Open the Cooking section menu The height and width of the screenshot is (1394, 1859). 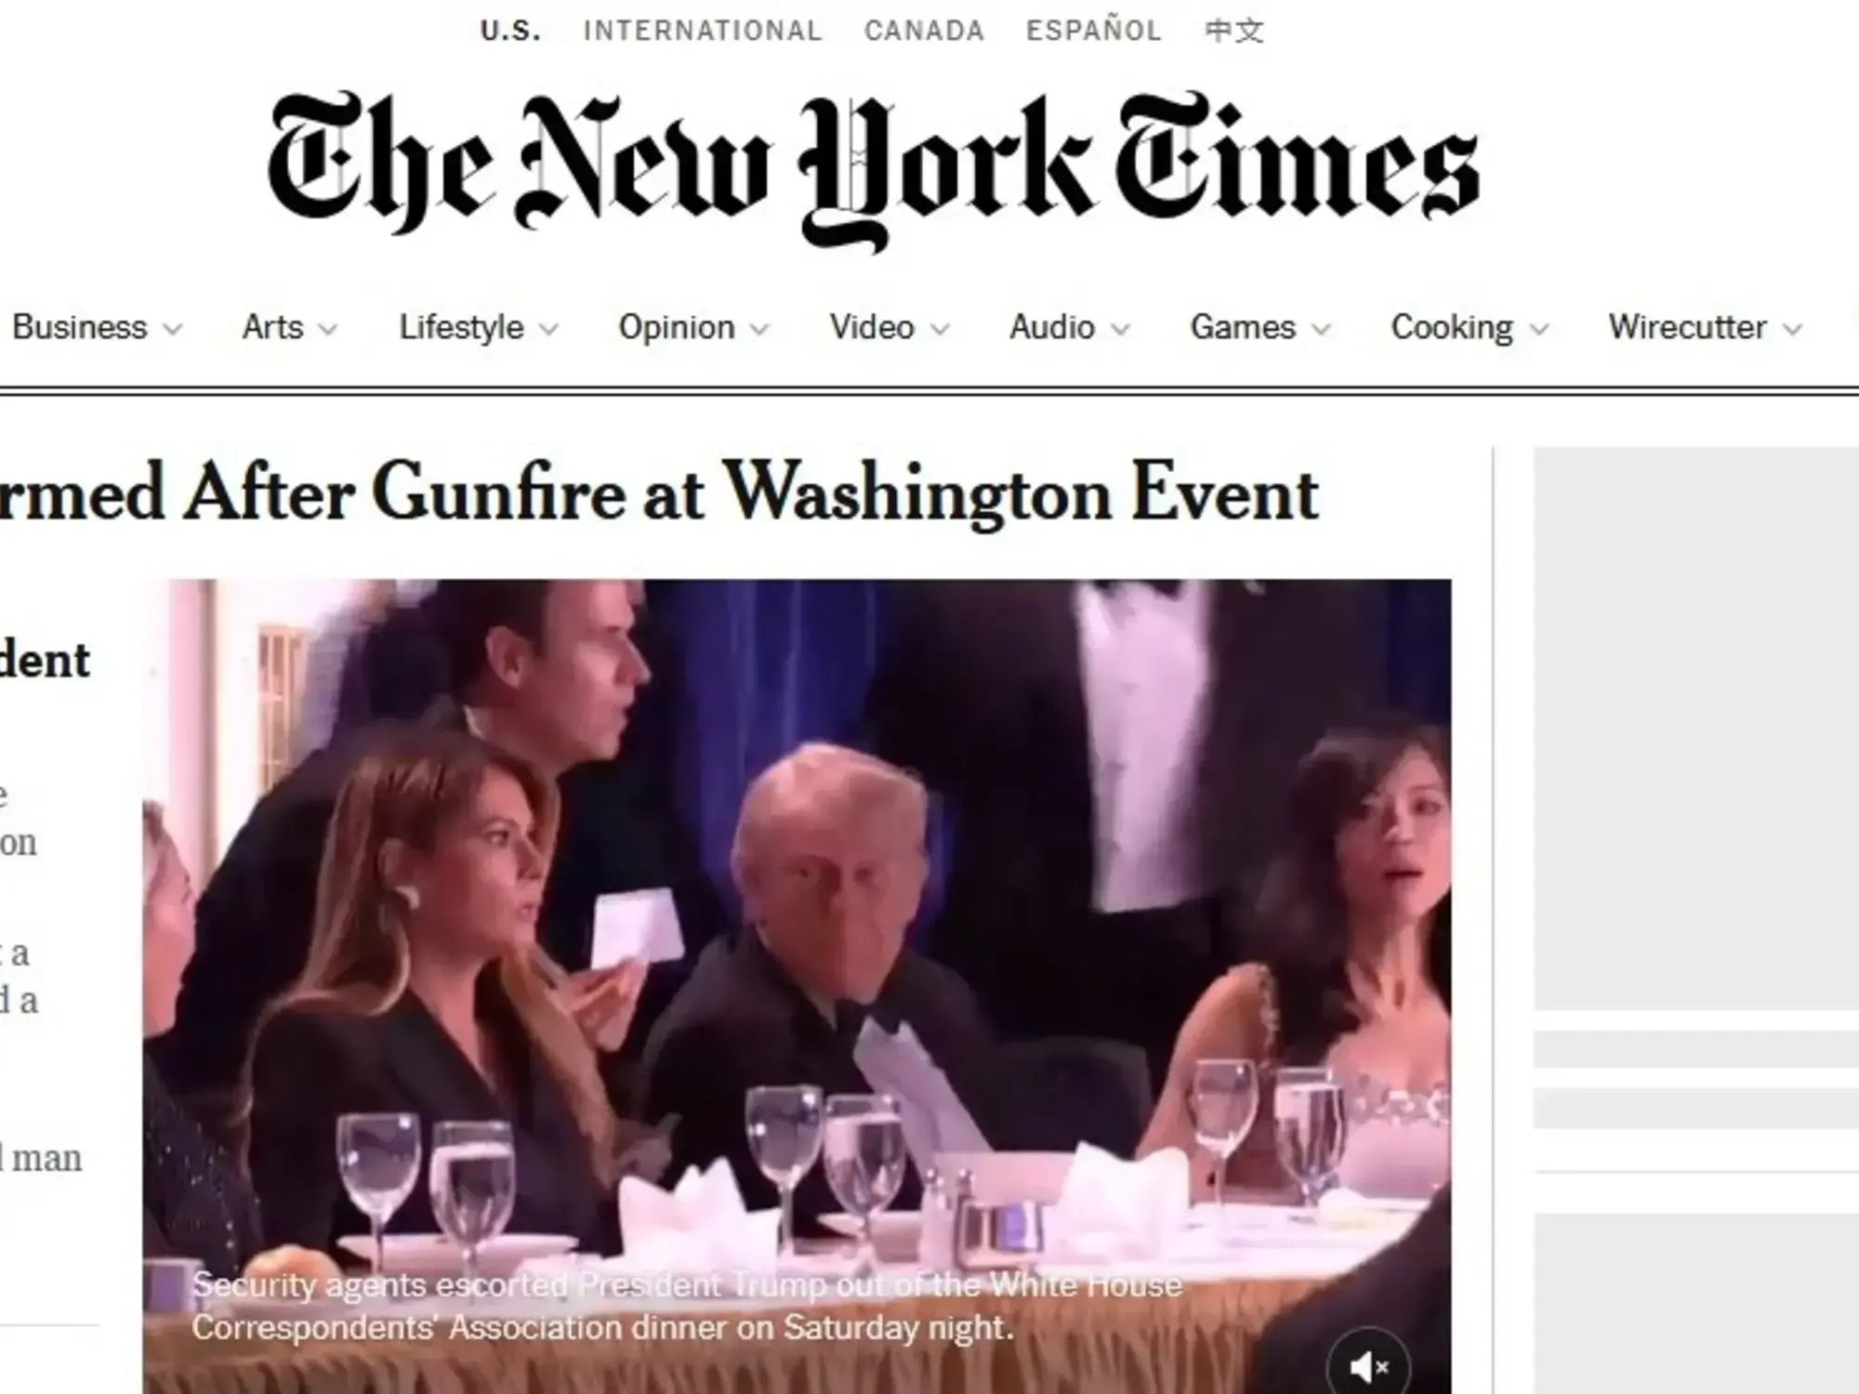tap(1470, 327)
